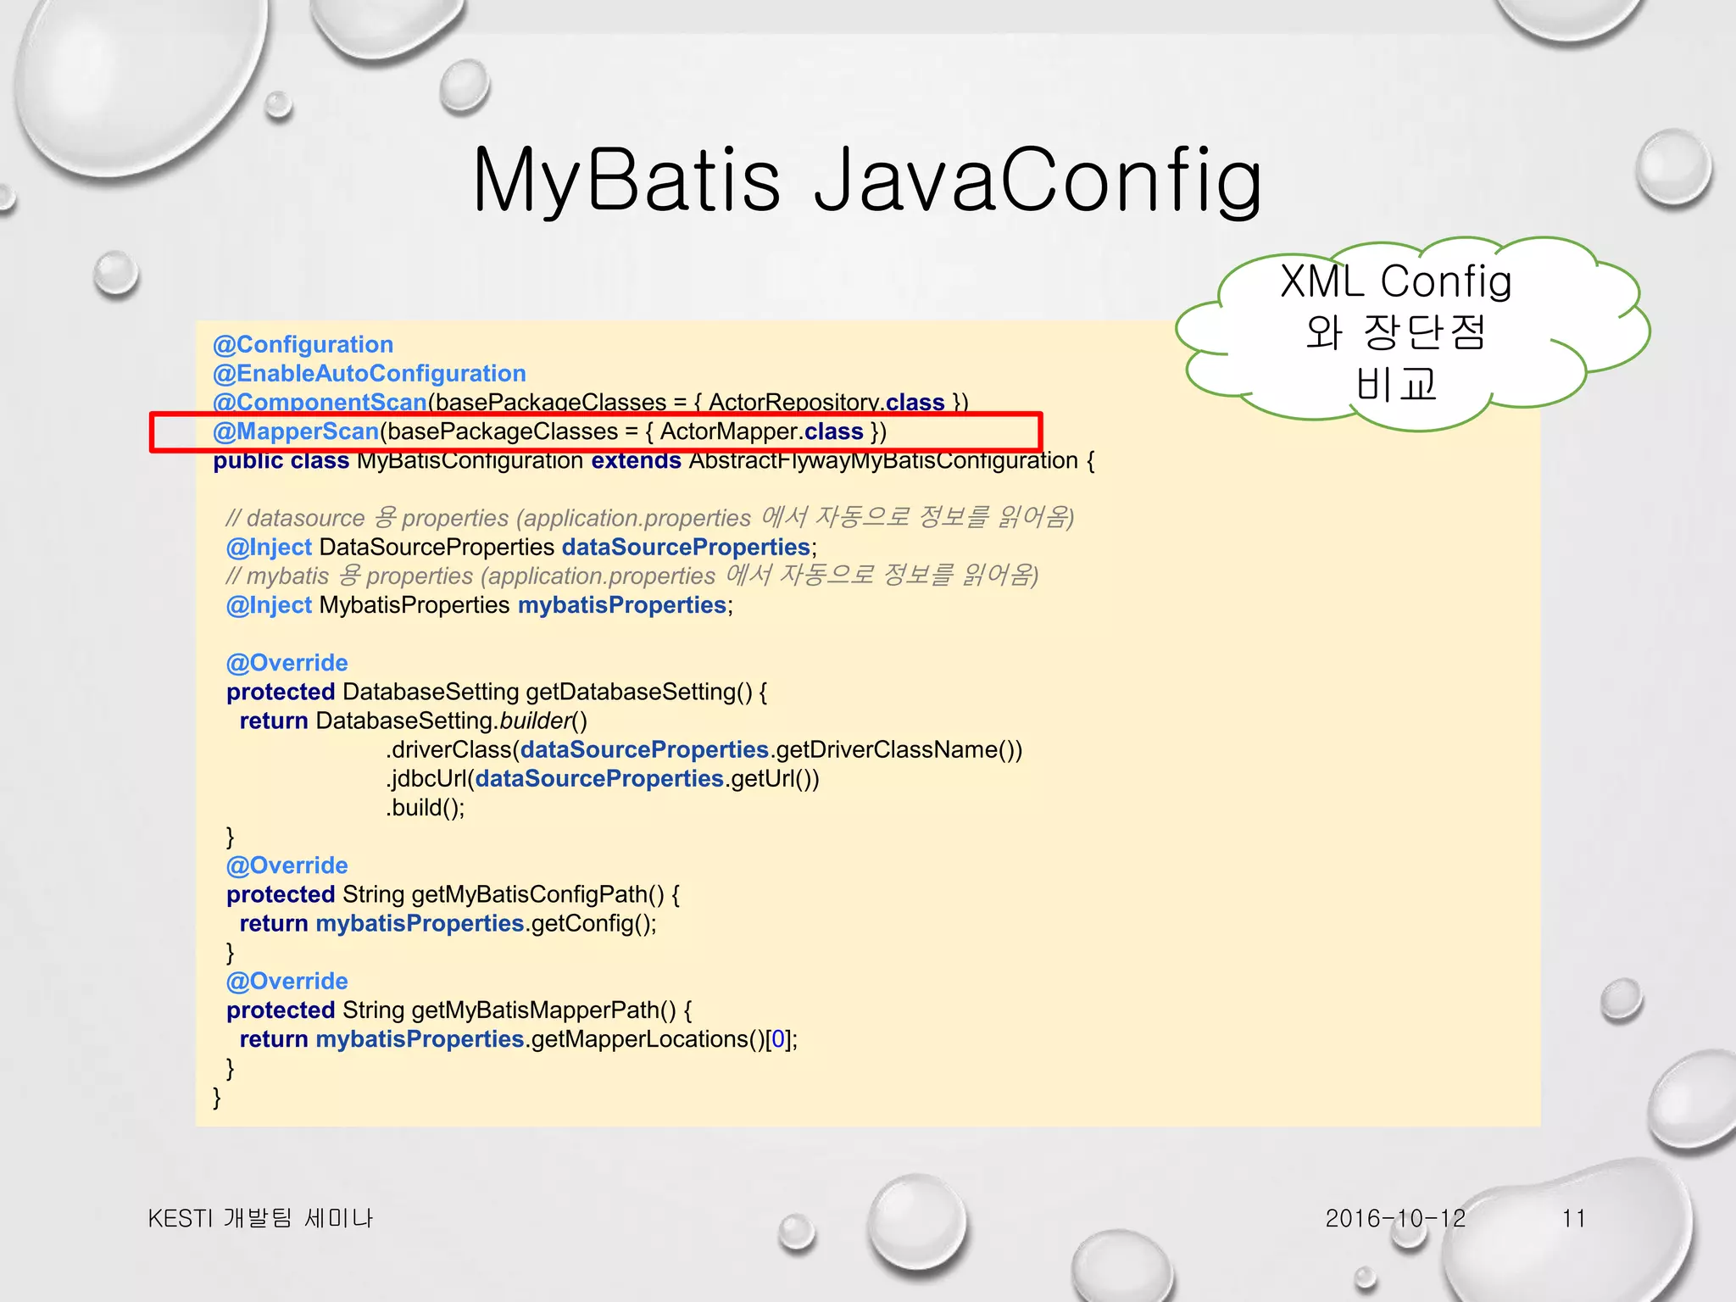Screen dimensions: 1736x1302
Task: Click the .jdbcUrl call line
Action: [602, 779]
